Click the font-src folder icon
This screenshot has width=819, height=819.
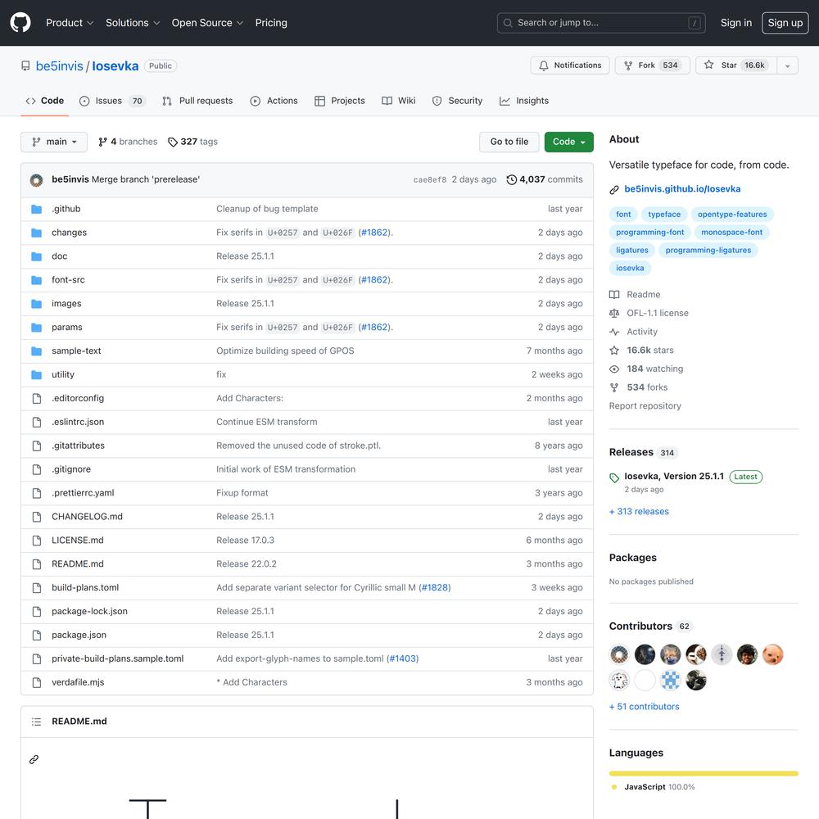pyautogui.click(x=37, y=280)
